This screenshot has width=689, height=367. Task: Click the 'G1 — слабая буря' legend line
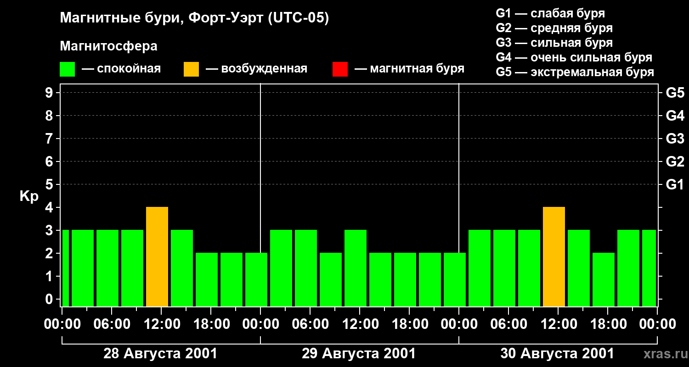[x=550, y=13]
